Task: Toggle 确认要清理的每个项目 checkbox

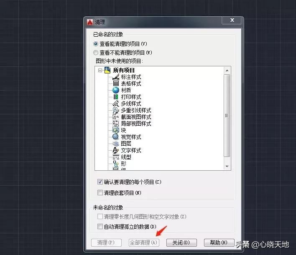Action: 100,182
